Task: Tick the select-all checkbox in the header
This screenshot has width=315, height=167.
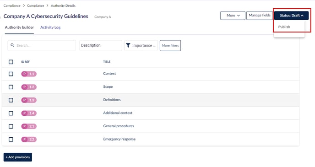Action: [11, 62]
